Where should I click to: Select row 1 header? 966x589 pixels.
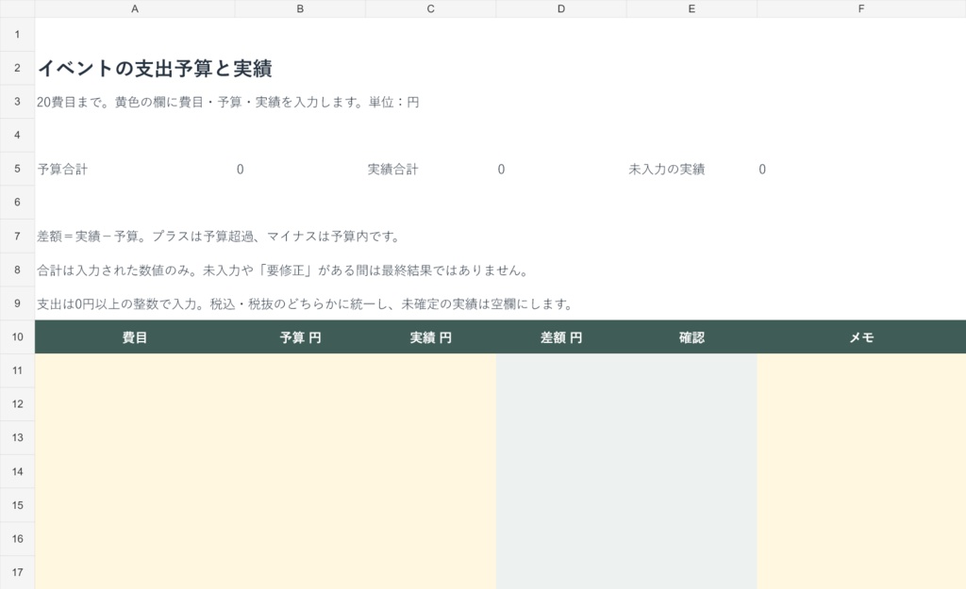pos(17,34)
